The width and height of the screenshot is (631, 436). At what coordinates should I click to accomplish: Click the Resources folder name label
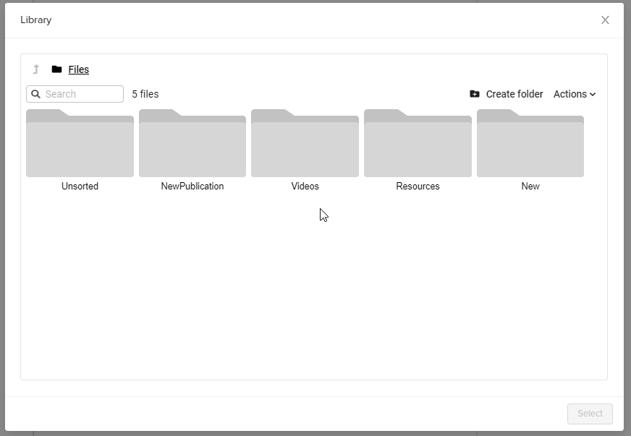click(x=418, y=186)
